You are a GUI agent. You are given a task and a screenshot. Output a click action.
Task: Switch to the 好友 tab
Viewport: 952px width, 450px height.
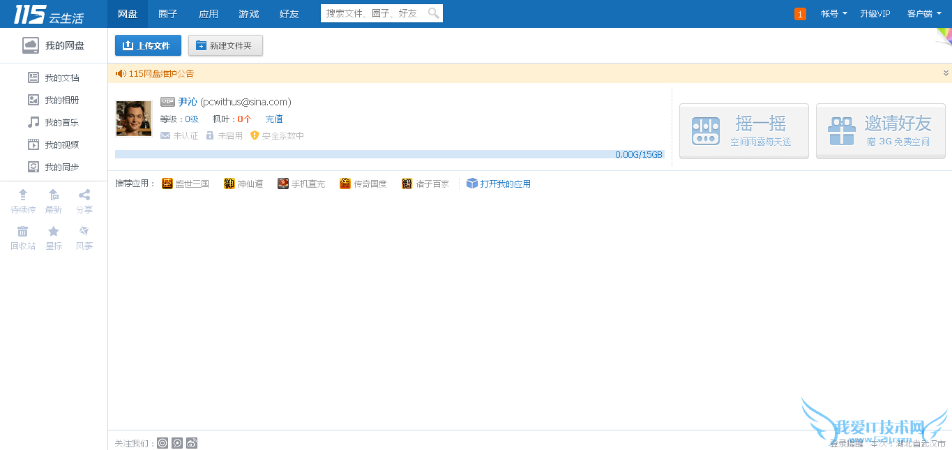pyautogui.click(x=289, y=14)
